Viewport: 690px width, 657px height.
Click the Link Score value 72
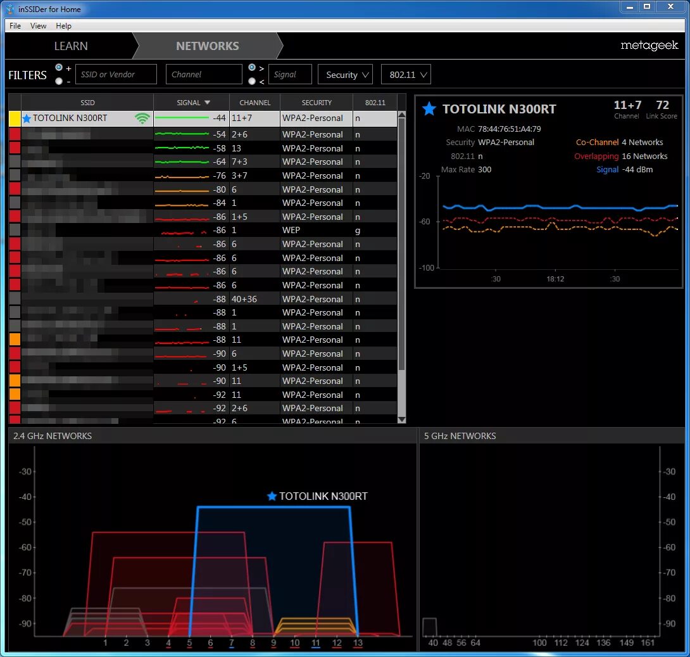(662, 105)
